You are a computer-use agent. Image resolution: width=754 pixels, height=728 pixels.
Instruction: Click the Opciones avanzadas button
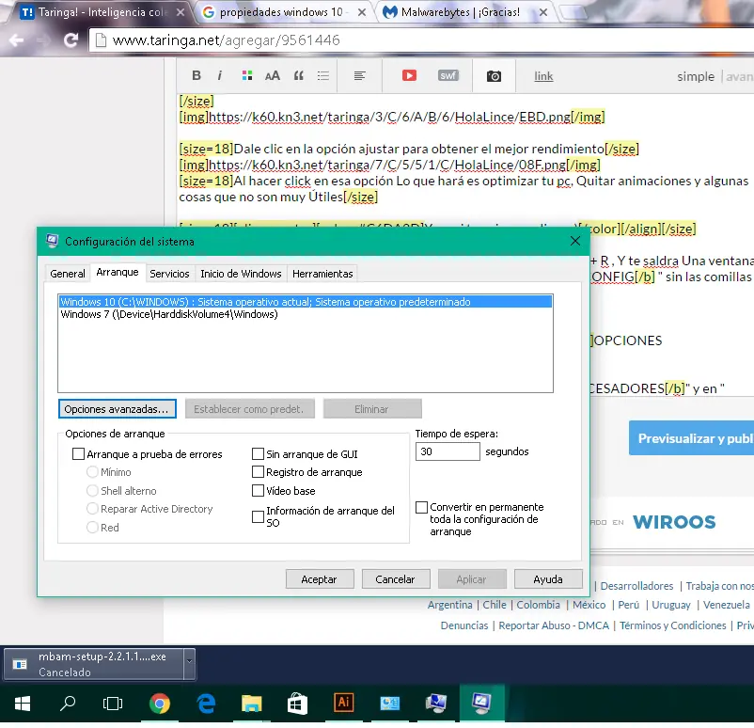pyautogui.click(x=117, y=409)
